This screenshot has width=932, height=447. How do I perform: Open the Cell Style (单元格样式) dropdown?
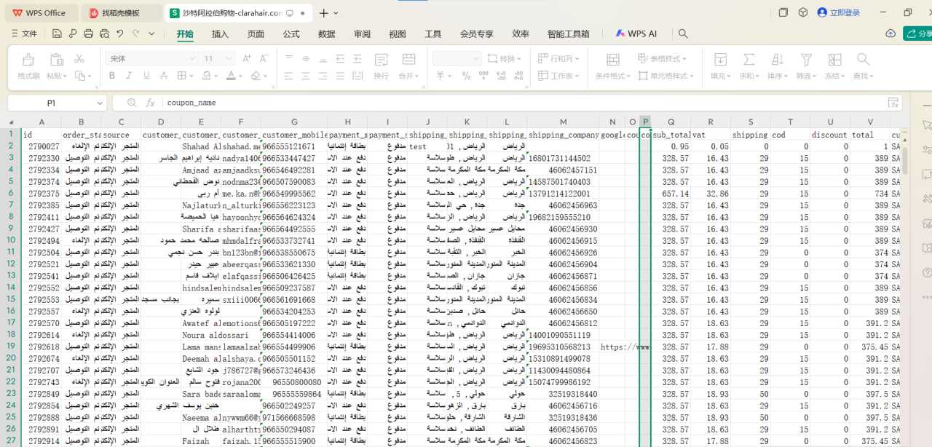666,76
